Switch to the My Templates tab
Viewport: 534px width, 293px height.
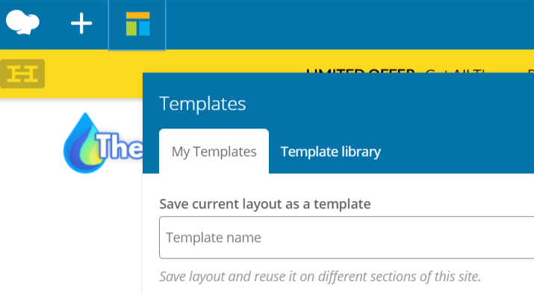[214, 151]
